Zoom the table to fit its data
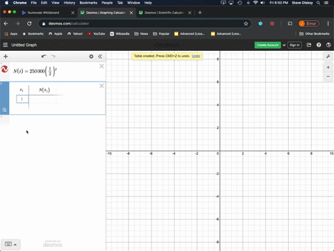Viewport: 334px width, 251px height. point(4,109)
